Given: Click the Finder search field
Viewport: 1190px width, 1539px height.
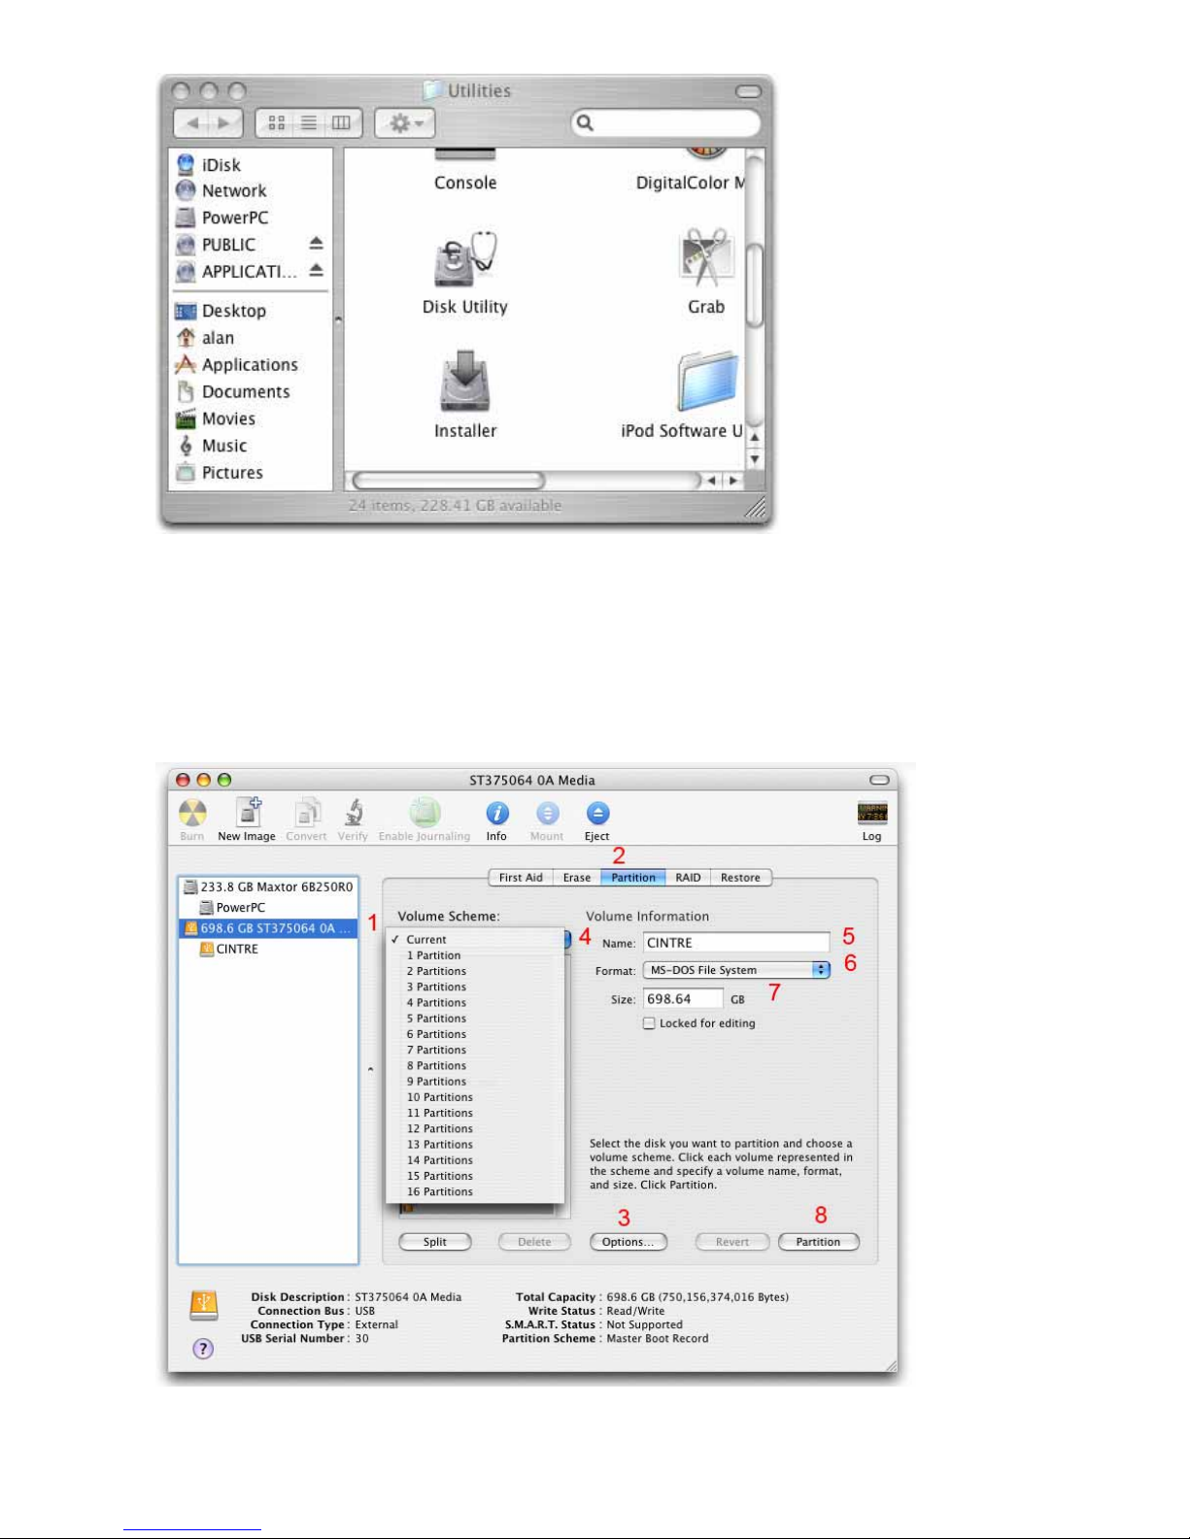Looking at the screenshot, I should click(665, 123).
